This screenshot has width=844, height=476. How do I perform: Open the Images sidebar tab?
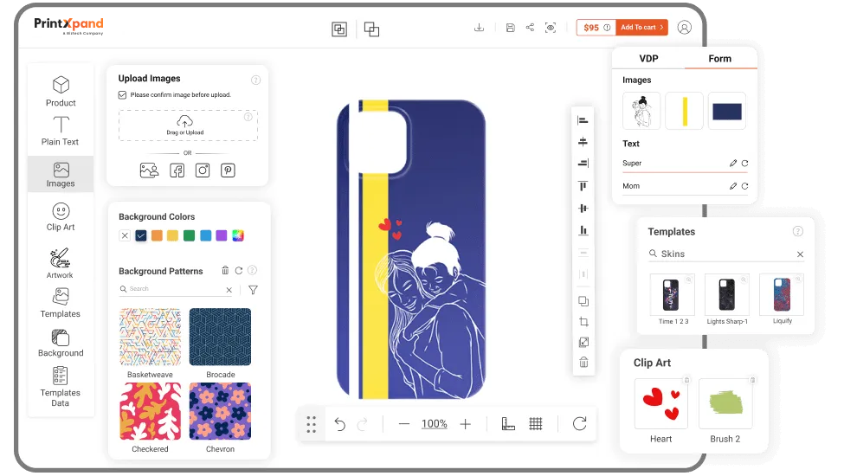[x=61, y=174]
